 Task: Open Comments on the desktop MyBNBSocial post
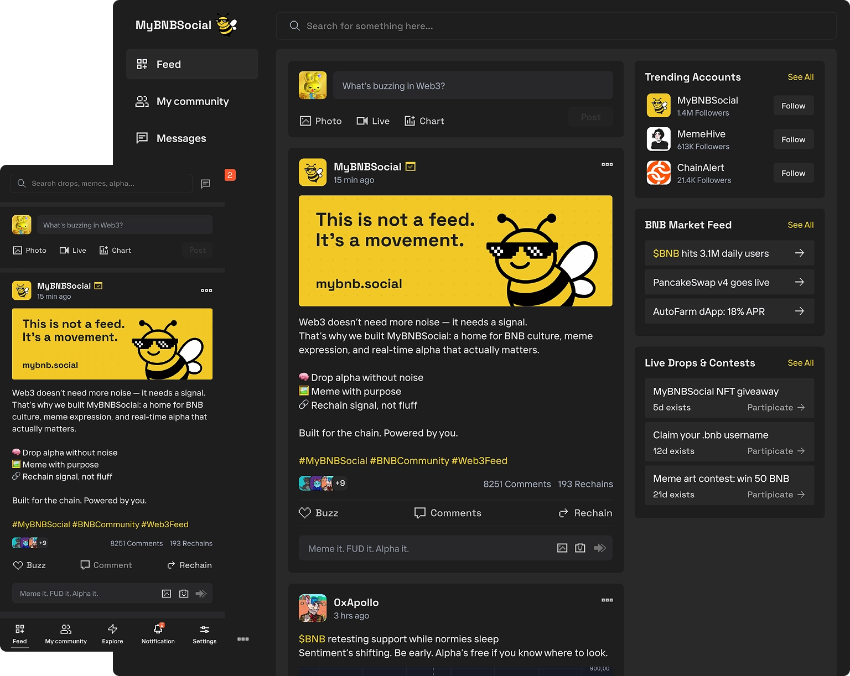(448, 513)
